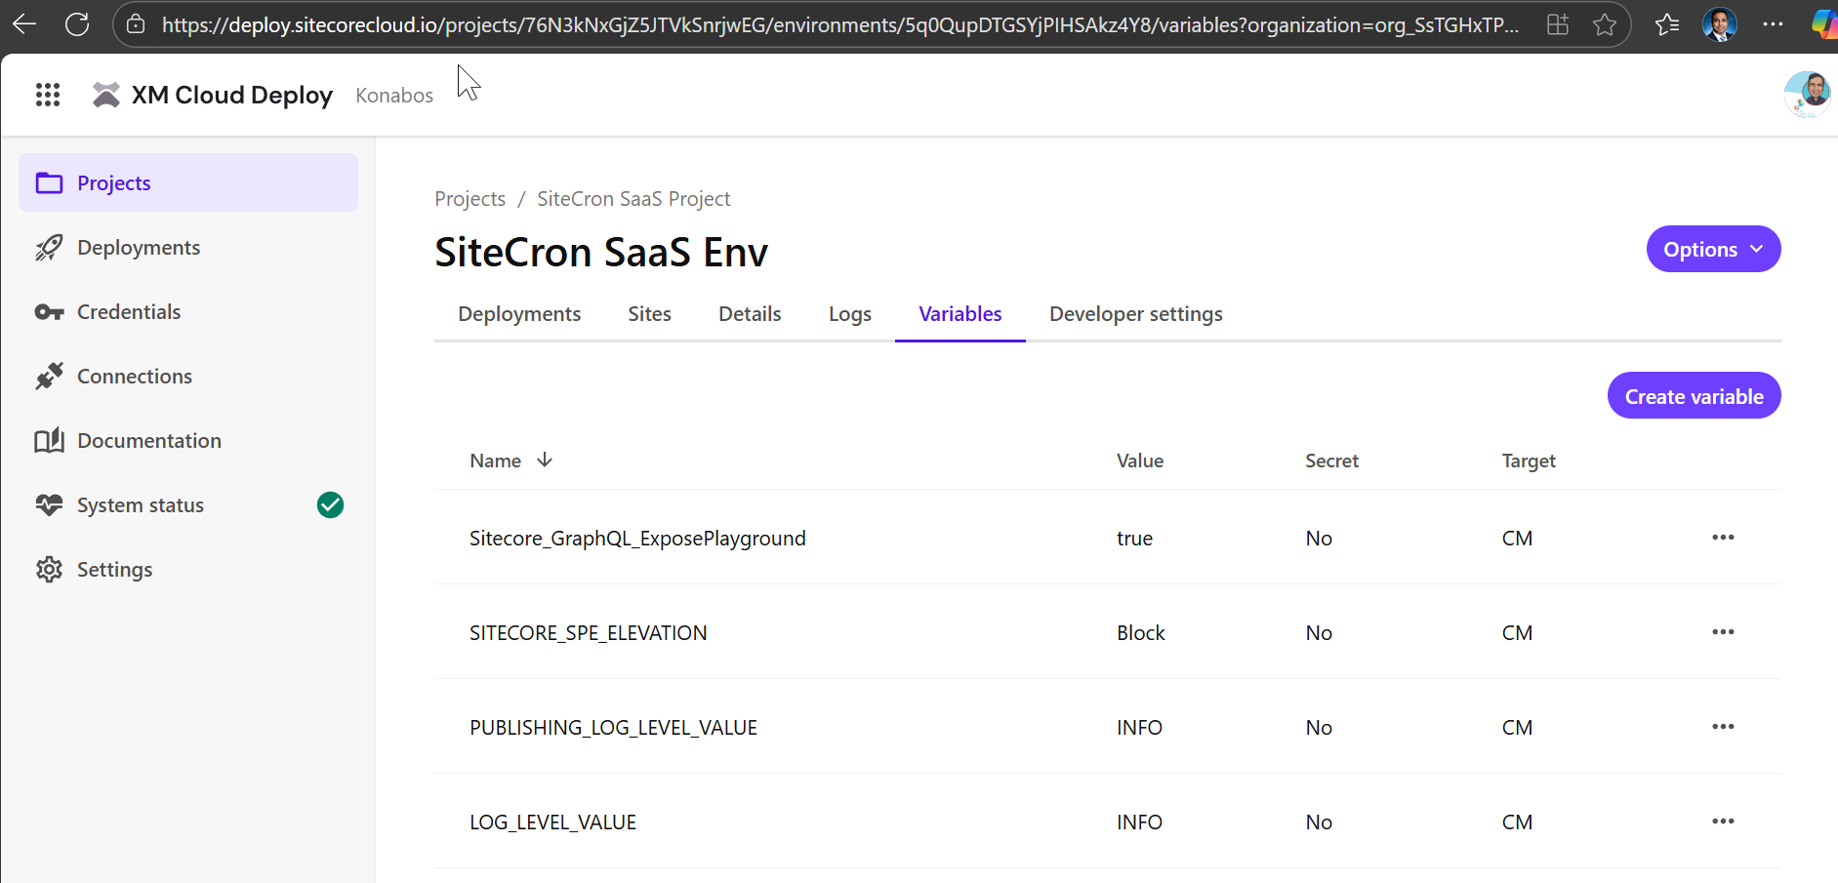Expand the Options dropdown button
The image size is (1838, 883).
click(x=1713, y=250)
